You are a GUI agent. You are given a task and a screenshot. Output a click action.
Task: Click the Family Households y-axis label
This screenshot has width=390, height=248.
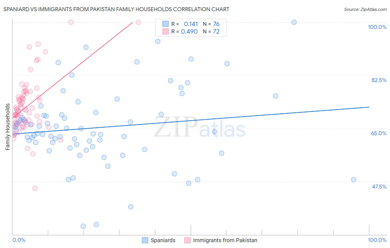7,127
